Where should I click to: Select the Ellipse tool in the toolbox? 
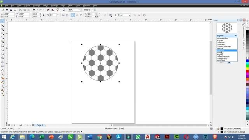tap(2, 50)
